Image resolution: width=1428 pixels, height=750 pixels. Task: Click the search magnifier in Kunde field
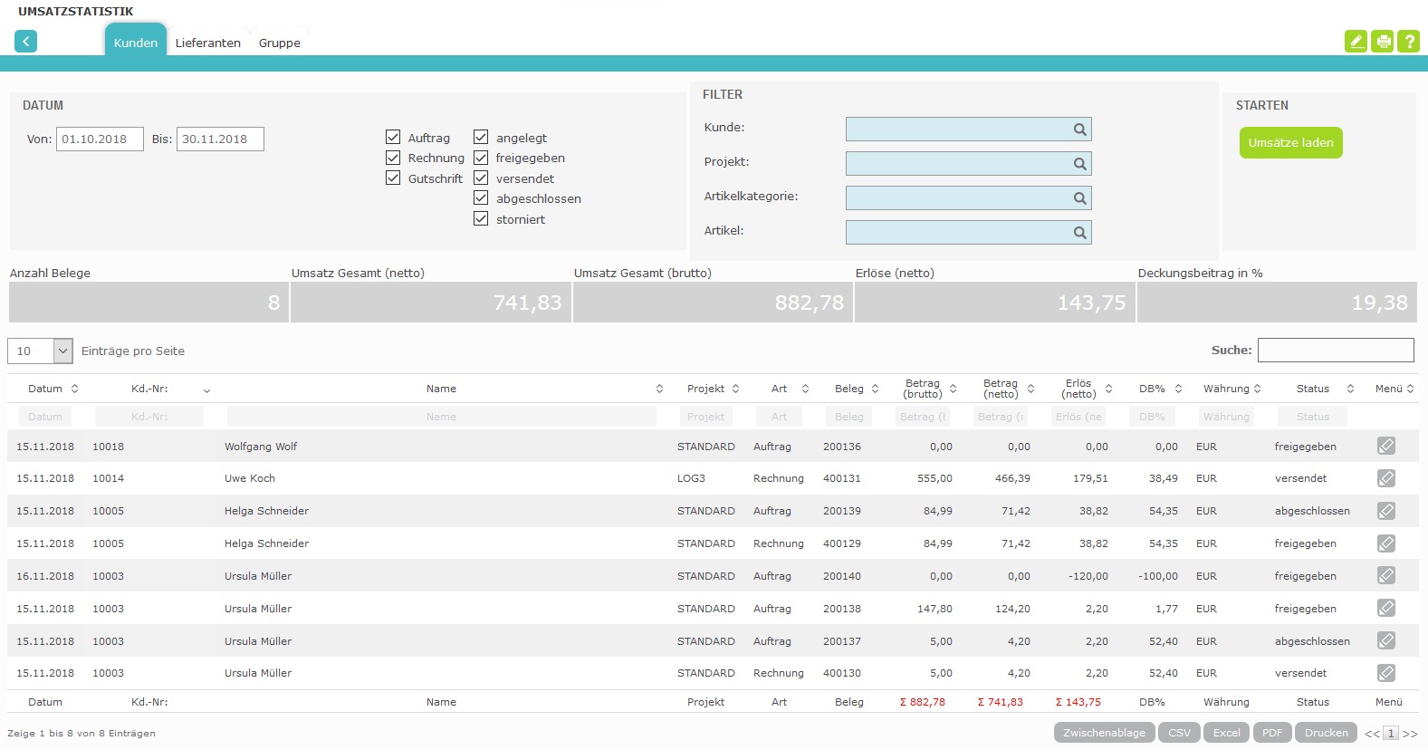[1079, 130]
